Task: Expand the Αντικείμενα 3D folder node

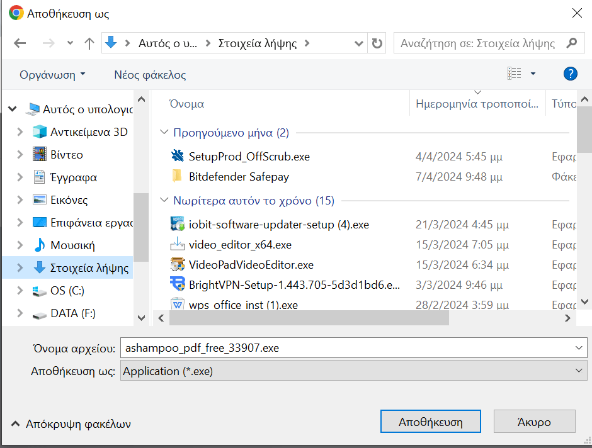Action: [x=20, y=132]
